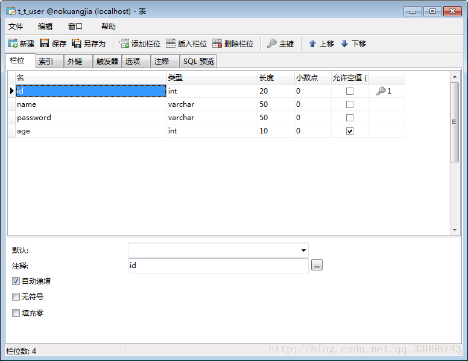Uncheck the 自动递增 auto increment checkbox
Image resolution: width=468 pixels, height=361 pixels.
(x=16, y=281)
